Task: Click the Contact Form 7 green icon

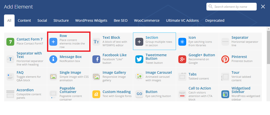Action: 10,41
